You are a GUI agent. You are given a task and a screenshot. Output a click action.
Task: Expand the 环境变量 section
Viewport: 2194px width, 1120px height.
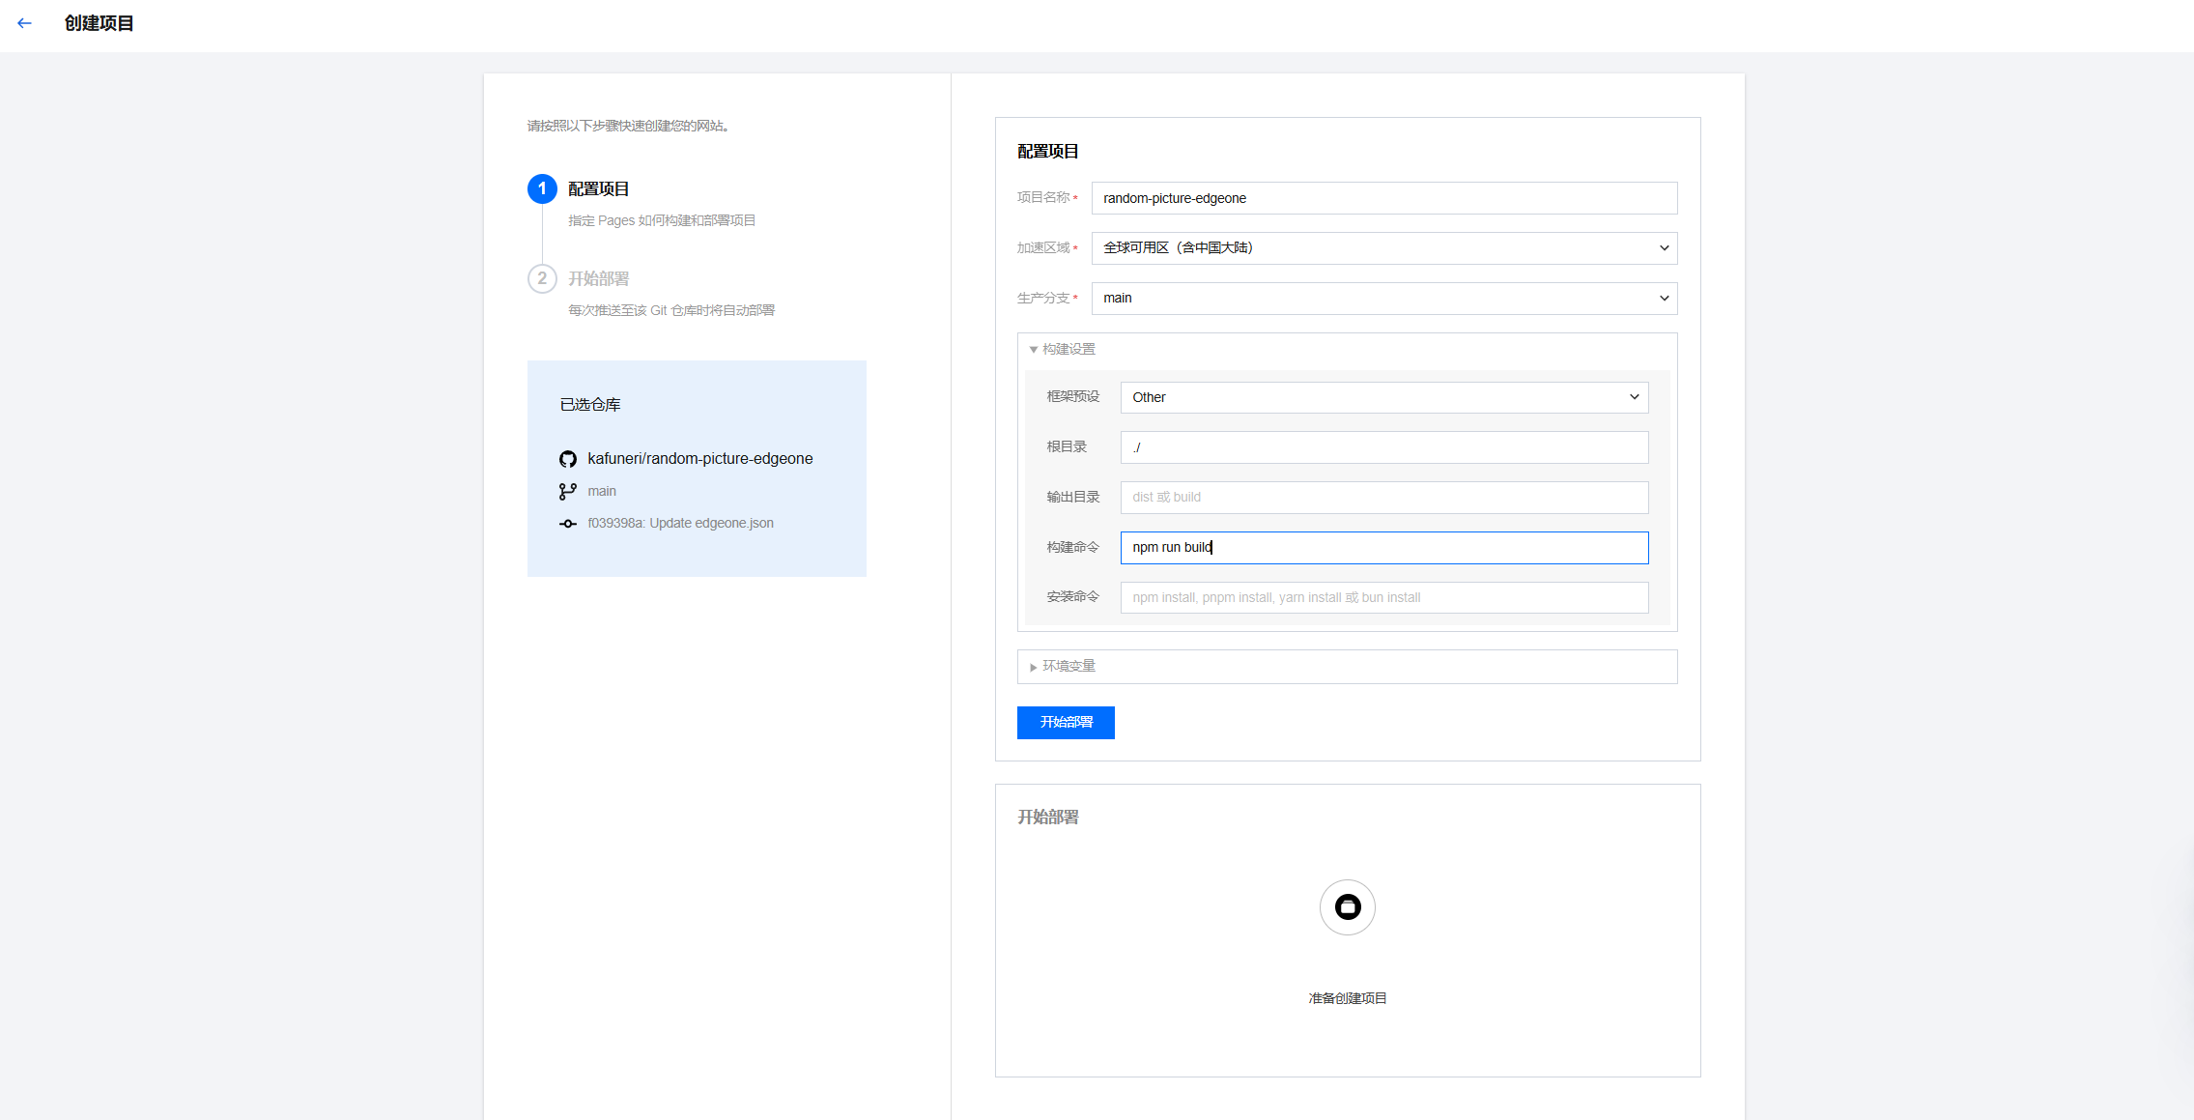tap(1062, 667)
